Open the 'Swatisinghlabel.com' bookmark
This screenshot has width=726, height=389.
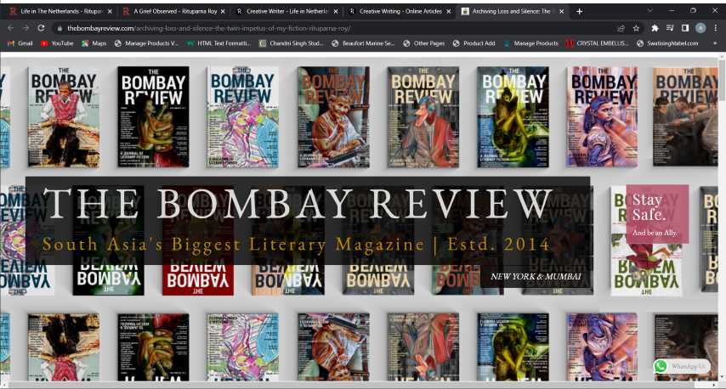click(x=667, y=43)
